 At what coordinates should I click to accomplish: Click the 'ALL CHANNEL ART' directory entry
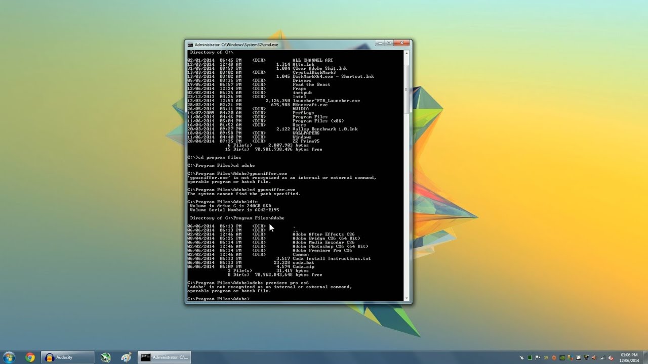pyautogui.click(x=312, y=60)
